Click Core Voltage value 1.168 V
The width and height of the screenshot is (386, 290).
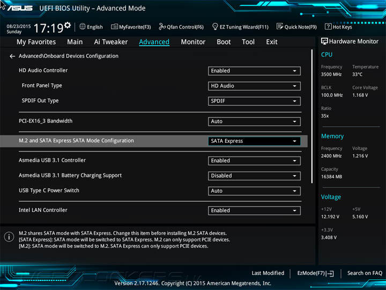pyautogui.click(x=360, y=95)
